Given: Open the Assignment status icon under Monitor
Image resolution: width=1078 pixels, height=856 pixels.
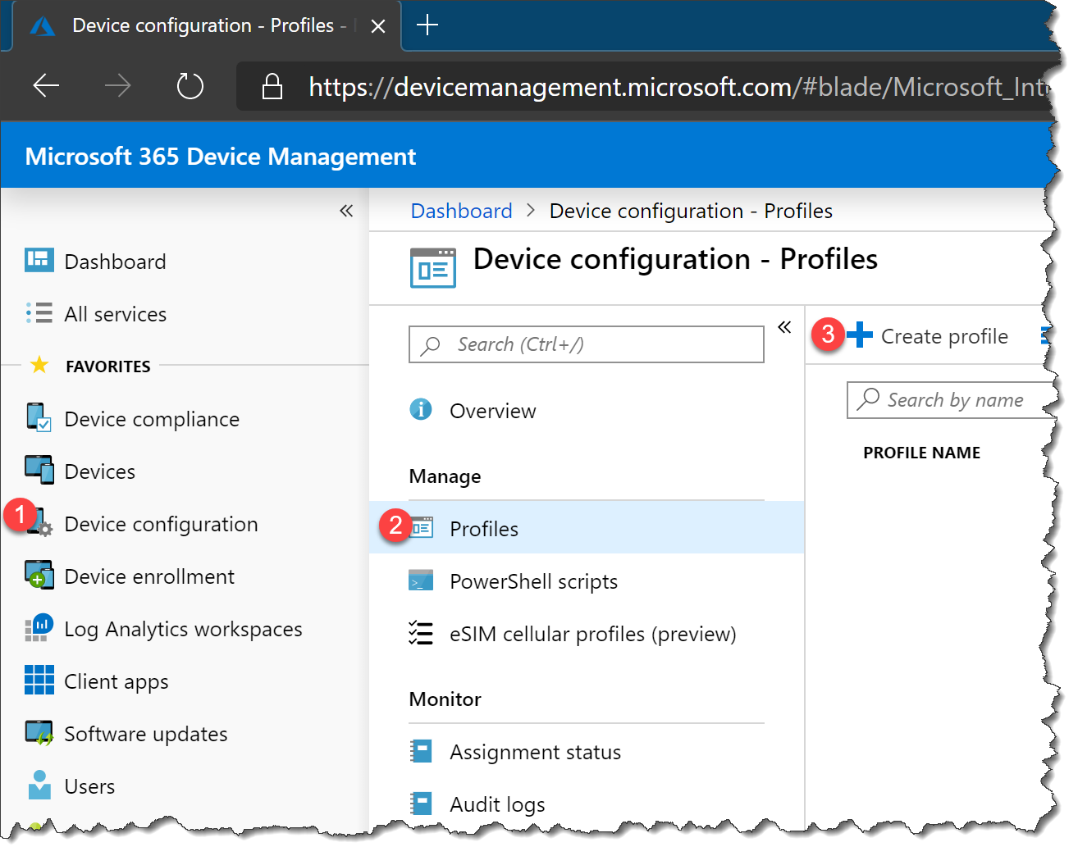Looking at the screenshot, I should (421, 751).
